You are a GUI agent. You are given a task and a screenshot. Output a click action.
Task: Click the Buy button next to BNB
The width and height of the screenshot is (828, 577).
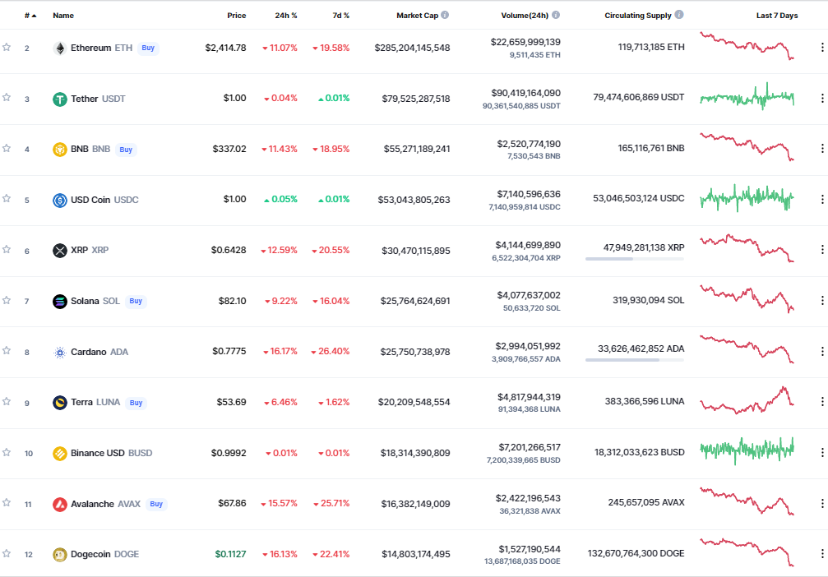tap(126, 150)
